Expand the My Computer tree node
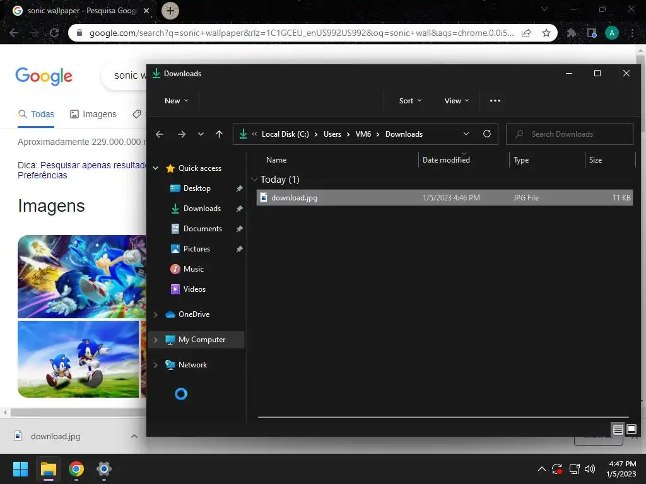646x484 pixels. (156, 340)
